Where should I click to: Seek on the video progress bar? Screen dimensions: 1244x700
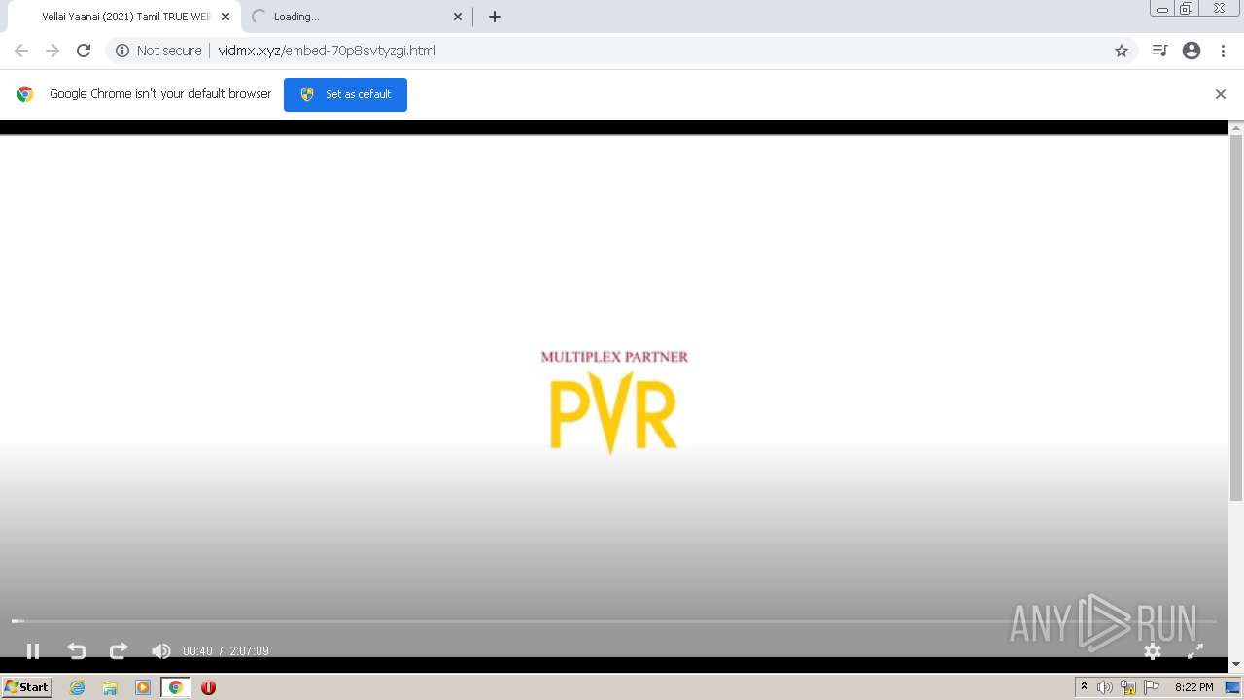pos(614,620)
